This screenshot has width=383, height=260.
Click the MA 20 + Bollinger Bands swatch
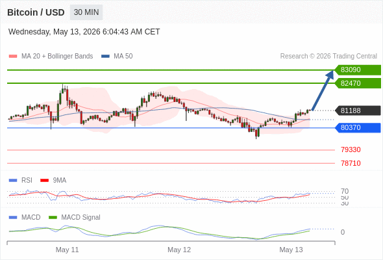[x=13, y=57]
